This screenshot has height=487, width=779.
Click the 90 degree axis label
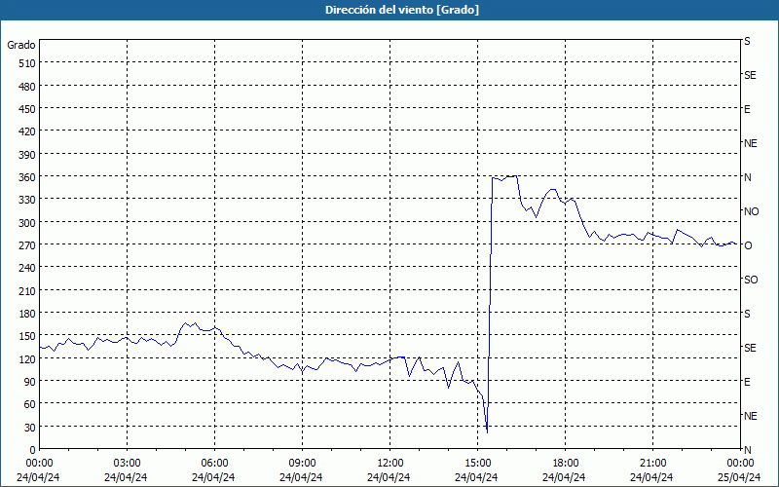(30, 382)
